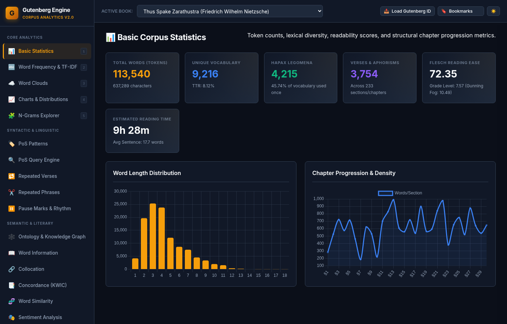Open the Bookmarks dropdown
Viewport: 507px width, 324px height.
point(461,11)
